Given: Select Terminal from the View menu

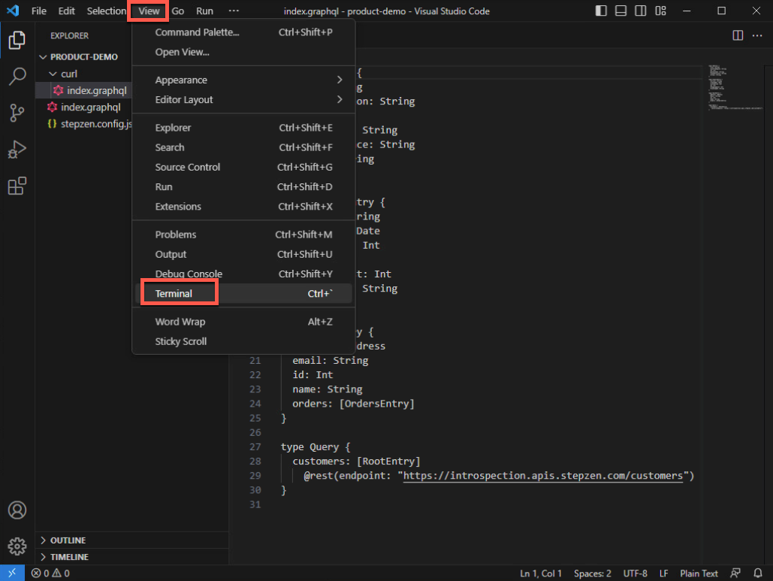Looking at the screenshot, I should (x=174, y=294).
